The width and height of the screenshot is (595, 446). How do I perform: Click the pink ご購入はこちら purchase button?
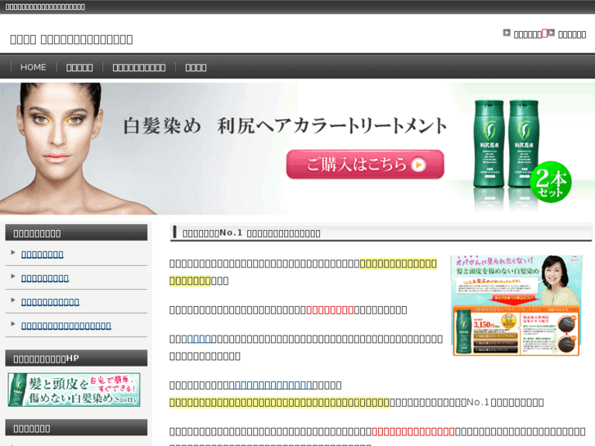[365, 164]
